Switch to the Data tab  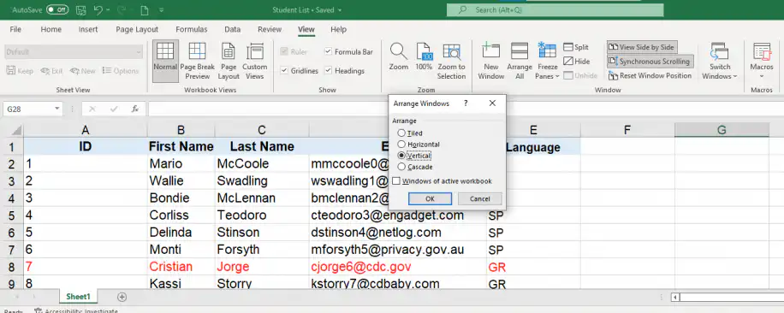233,29
